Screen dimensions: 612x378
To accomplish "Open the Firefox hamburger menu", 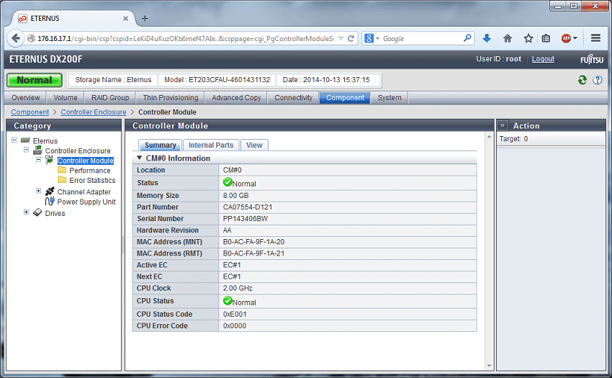I will [x=595, y=38].
